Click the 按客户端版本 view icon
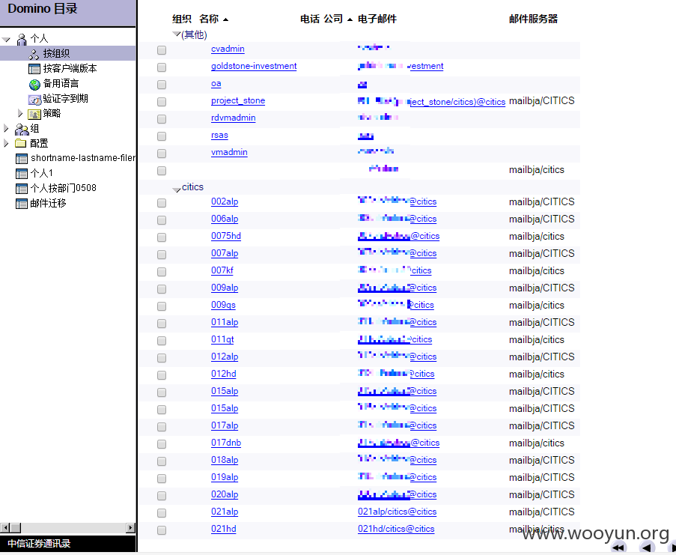 tap(34, 69)
